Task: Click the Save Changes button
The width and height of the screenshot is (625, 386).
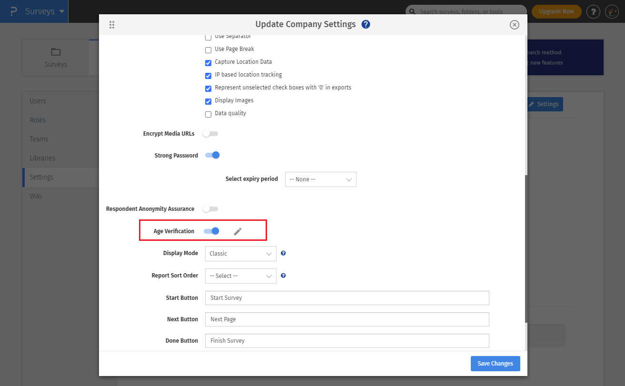Action: pyautogui.click(x=495, y=363)
